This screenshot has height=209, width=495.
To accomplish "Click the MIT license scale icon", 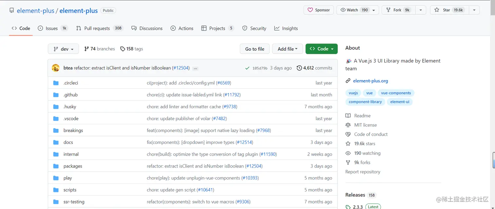I will (x=348, y=125).
